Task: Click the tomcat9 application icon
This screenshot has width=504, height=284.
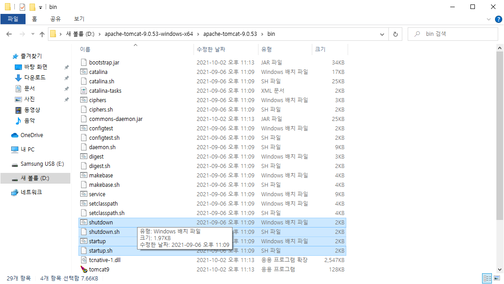Action: point(84,269)
